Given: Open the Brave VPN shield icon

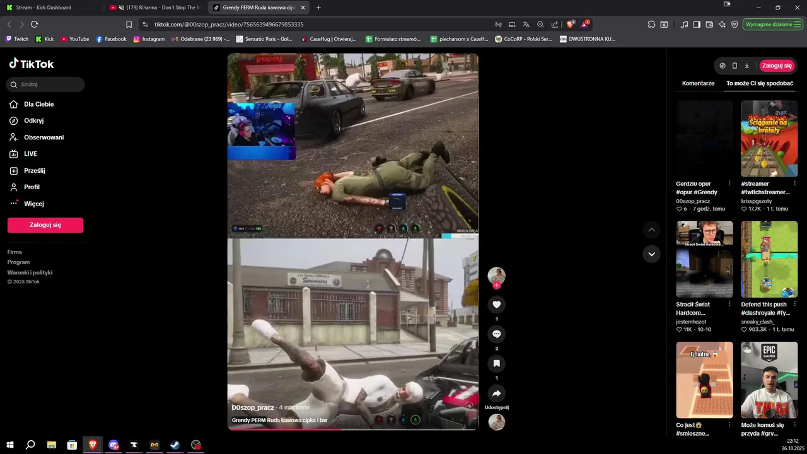Looking at the screenshot, I should (x=734, y=25).
